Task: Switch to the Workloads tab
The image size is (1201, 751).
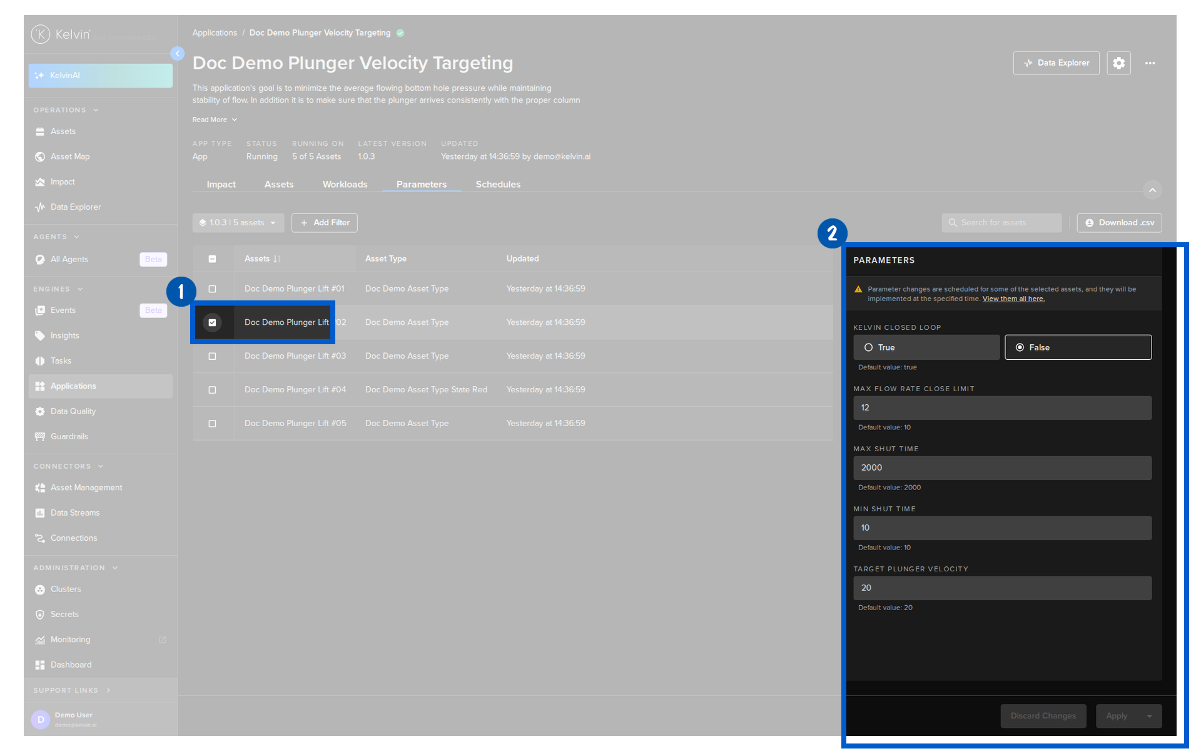Action: [345, 185]
